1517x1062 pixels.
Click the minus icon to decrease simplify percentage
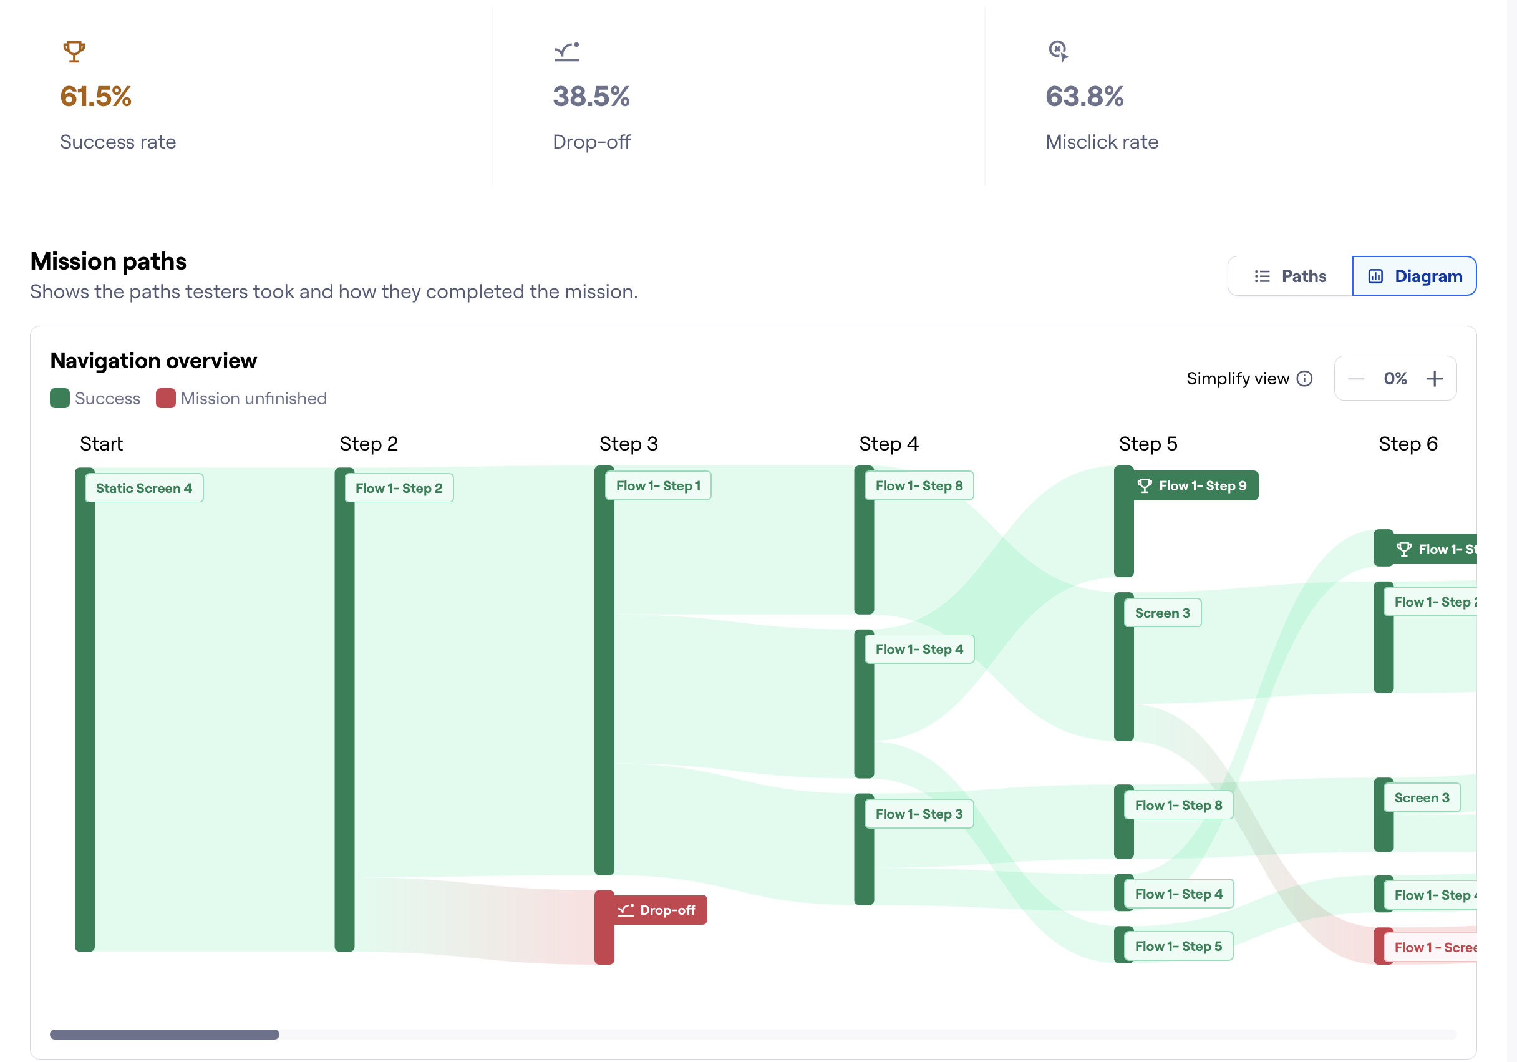pos(1356,379)
